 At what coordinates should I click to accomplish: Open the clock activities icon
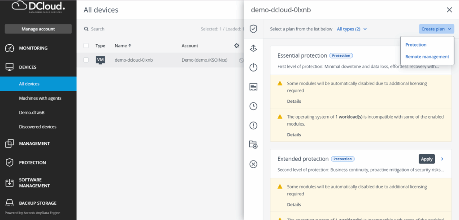(x=253, y=106)
